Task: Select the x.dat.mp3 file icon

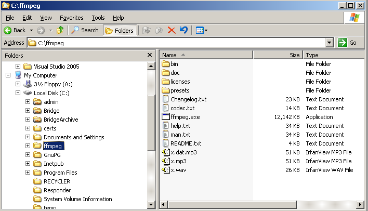Action: coord(166,152)
